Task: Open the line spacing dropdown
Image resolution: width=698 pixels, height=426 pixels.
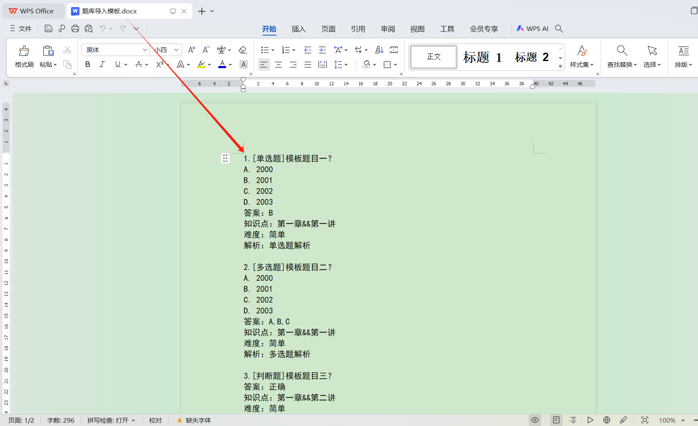Action: (341, 64)
